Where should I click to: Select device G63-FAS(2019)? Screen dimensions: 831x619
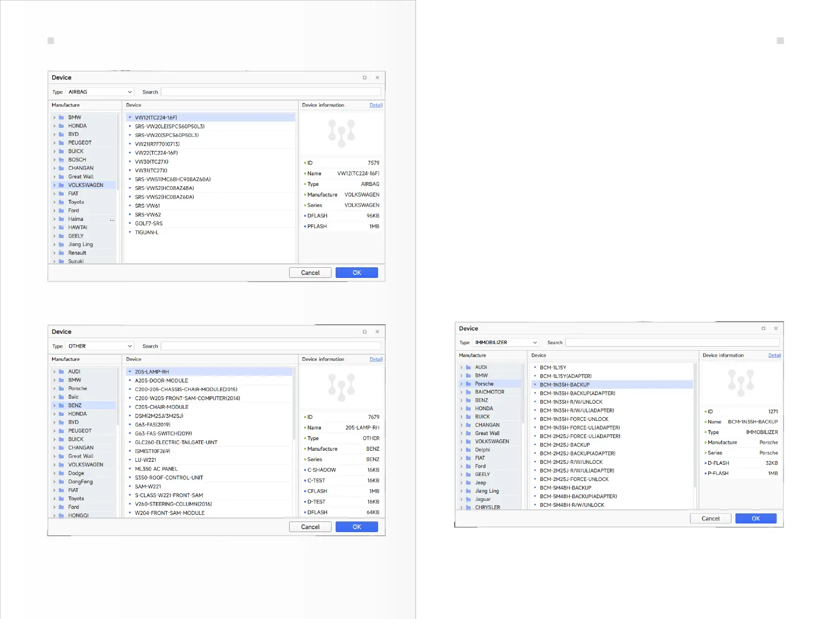point(209,424)
